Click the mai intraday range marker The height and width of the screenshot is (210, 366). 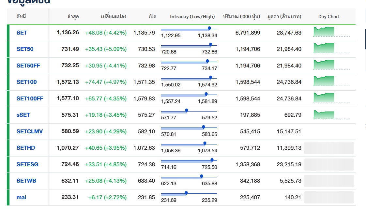(x=186, y=193)
